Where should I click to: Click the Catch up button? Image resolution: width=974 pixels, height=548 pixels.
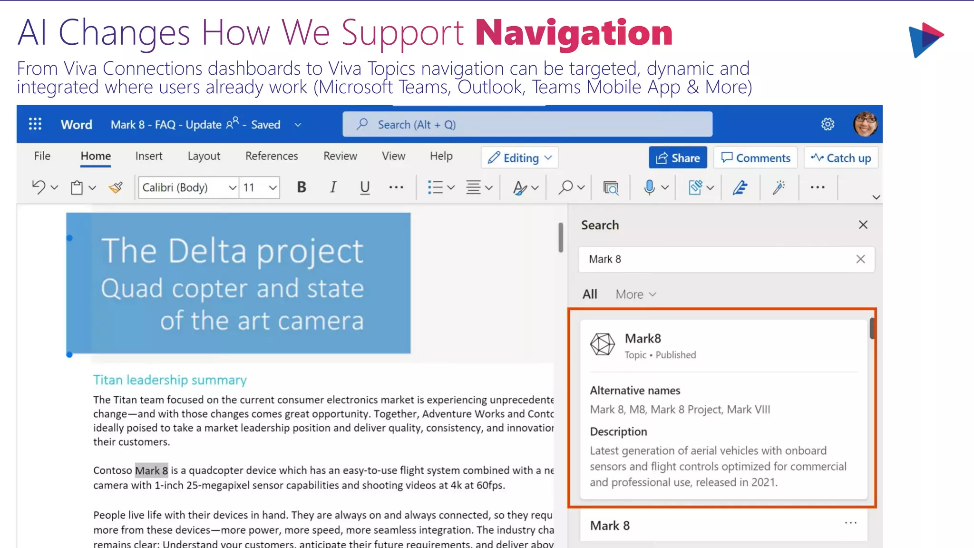coord(841,158)
